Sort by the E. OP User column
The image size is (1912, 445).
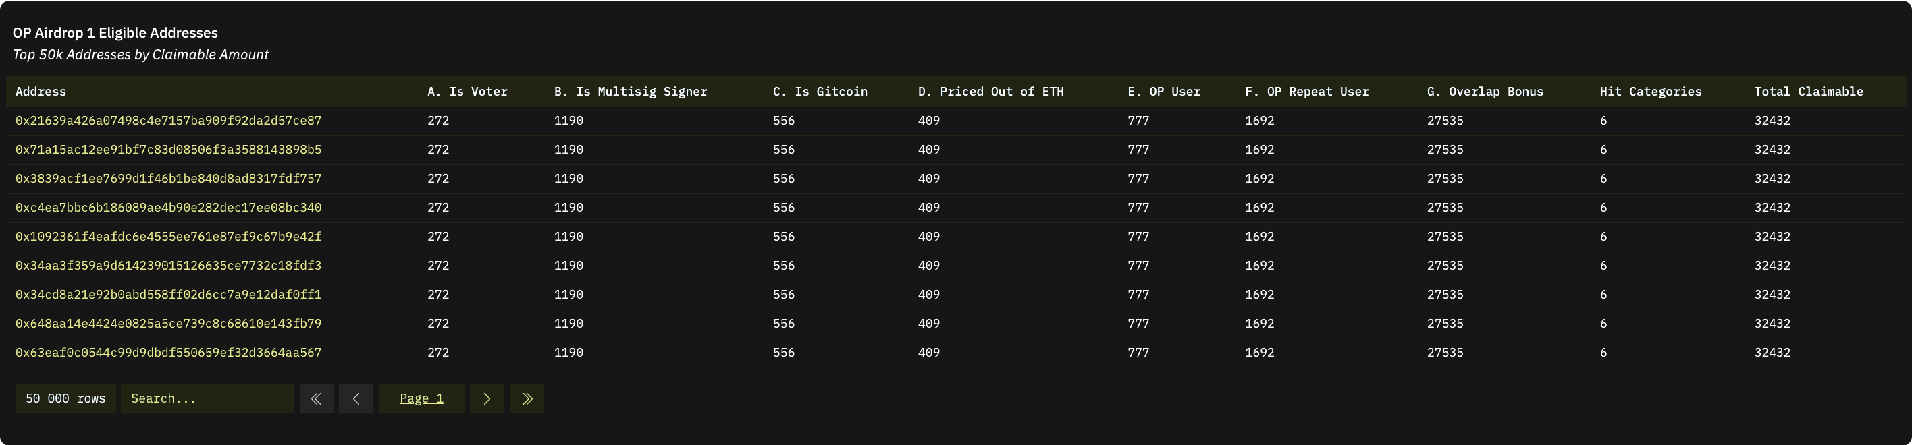point(1164,91)
